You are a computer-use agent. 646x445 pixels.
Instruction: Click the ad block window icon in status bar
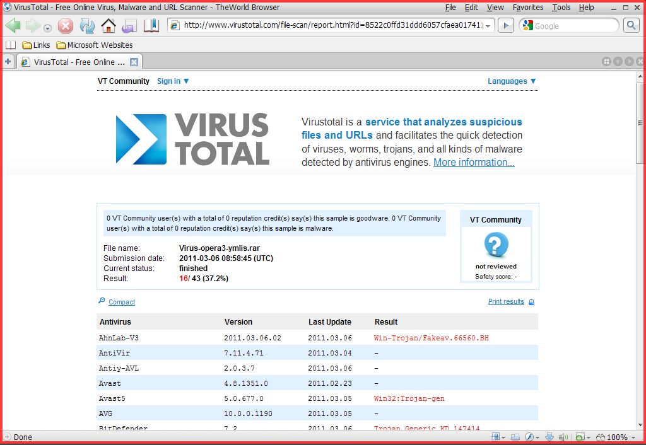pos(580,437)
